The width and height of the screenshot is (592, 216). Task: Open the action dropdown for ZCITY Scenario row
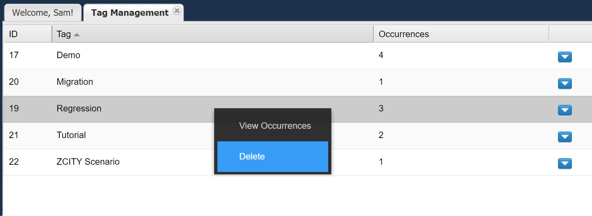point(565,164)
